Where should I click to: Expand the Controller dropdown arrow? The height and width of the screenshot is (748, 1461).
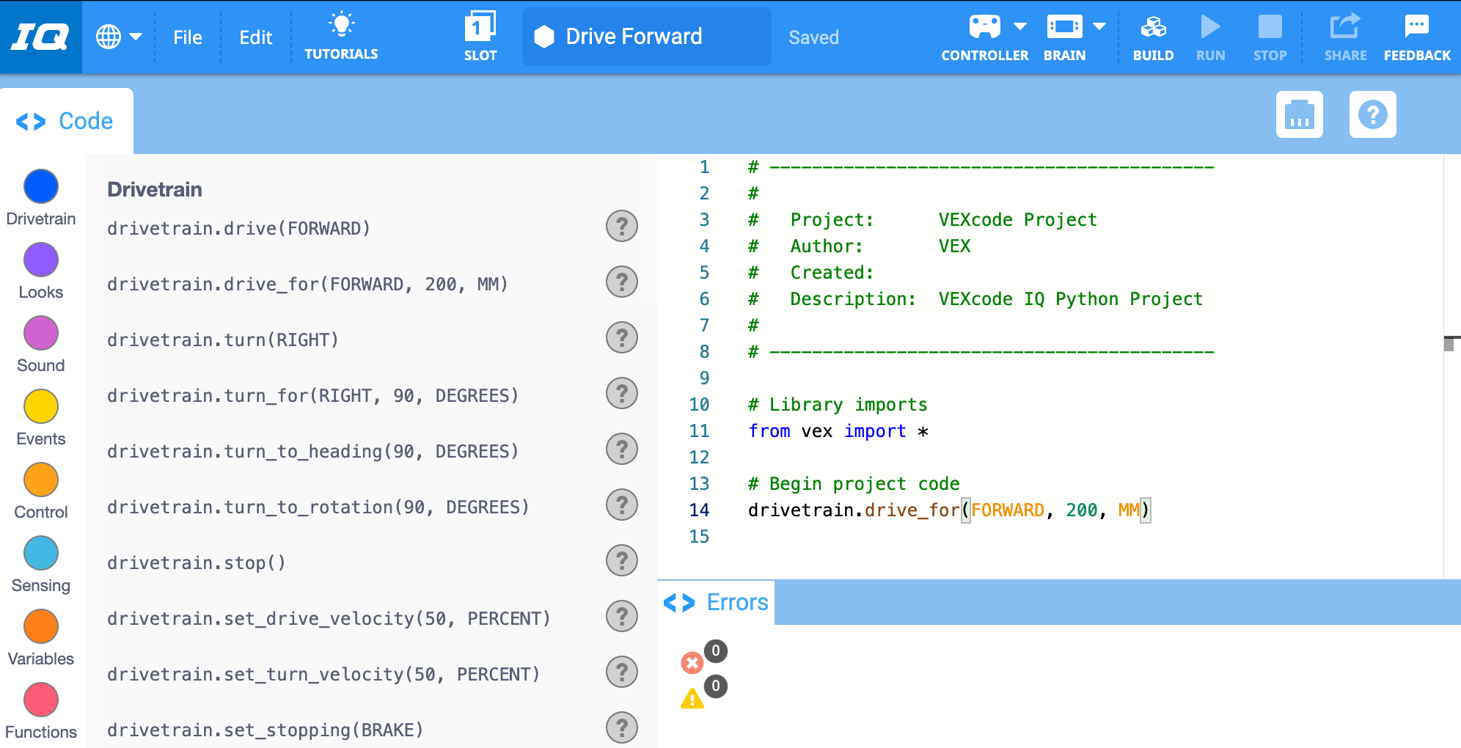1020,26
